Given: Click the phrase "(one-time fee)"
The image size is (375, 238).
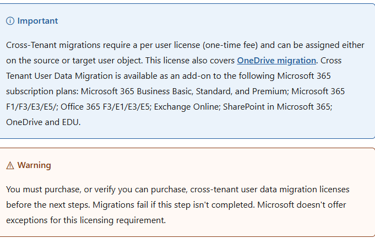Looking at the screenshot, I should coord(230,45).
